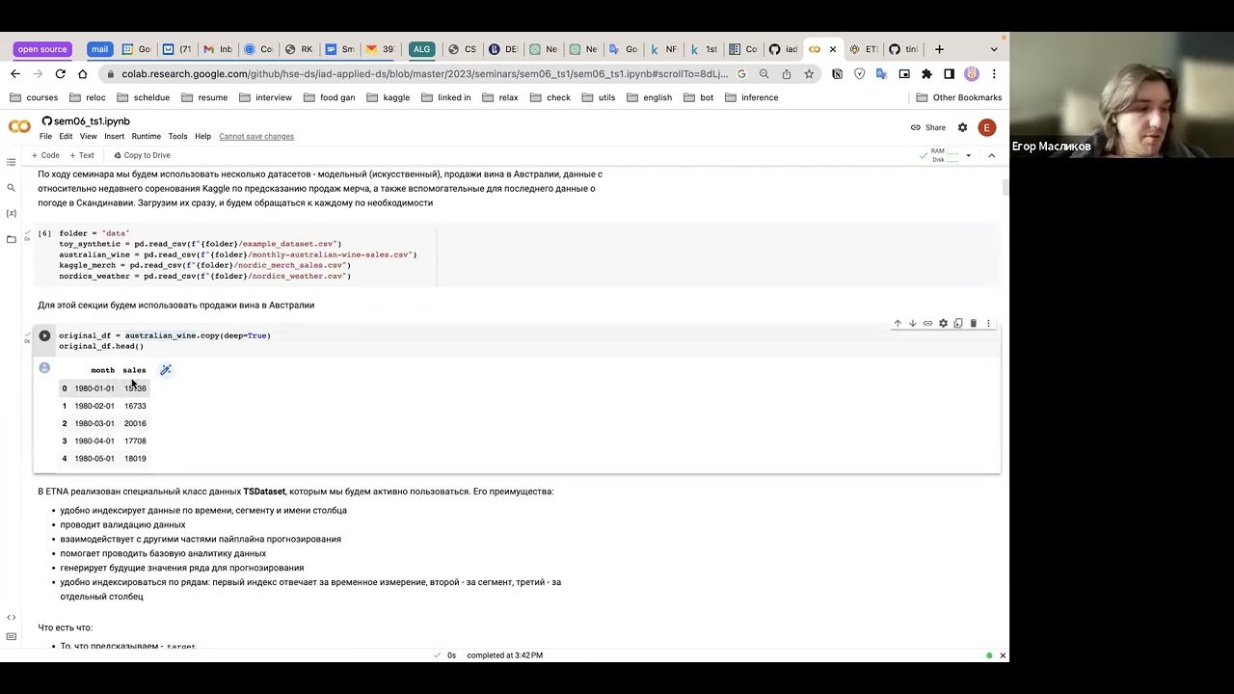Switch to the ALG tab group
The width and height of the screenshot is (1234, 694).
(x=421, y=49)
